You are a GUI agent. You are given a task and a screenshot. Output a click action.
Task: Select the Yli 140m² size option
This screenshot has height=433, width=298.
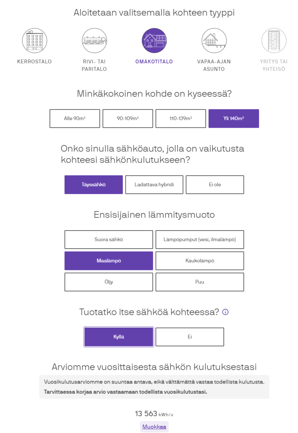pyautogui.click(x=233, y=118)
